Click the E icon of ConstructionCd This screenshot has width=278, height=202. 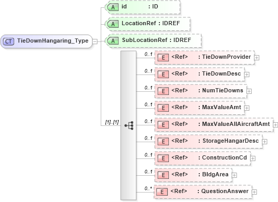coord(163,158)
